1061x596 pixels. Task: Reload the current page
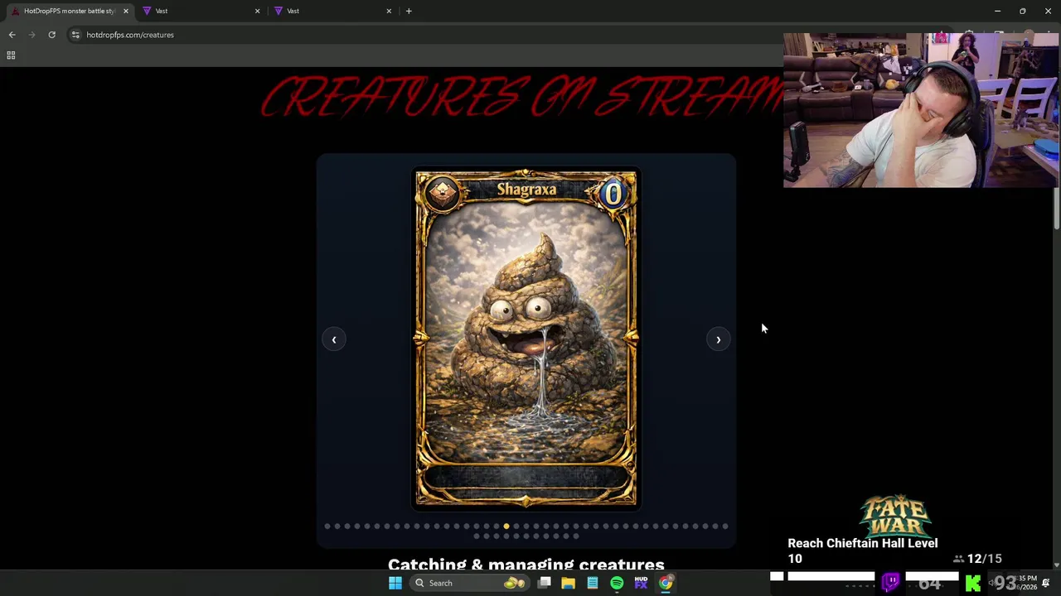(x=51, y=35)
